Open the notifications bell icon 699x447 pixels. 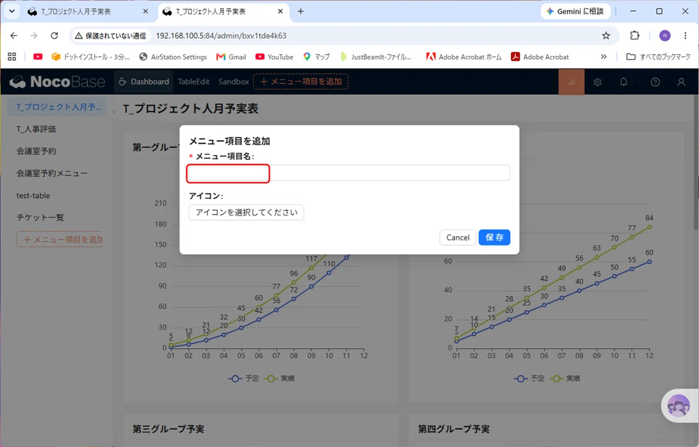click(623, 82)
